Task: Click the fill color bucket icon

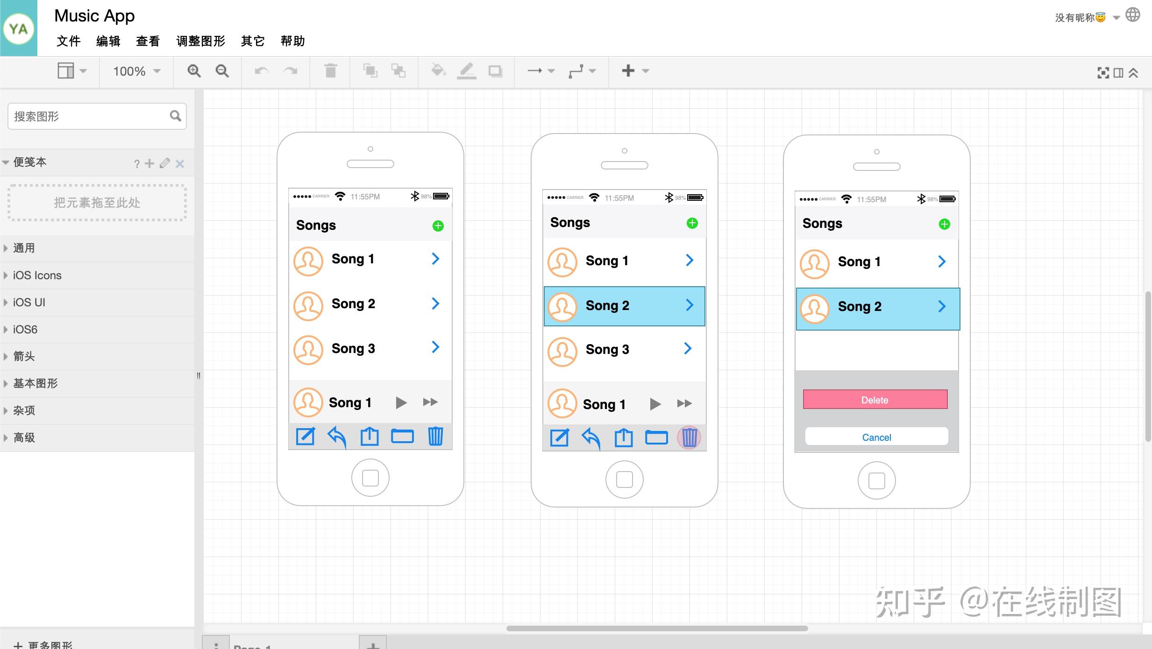Action: (x=438, y=71)
